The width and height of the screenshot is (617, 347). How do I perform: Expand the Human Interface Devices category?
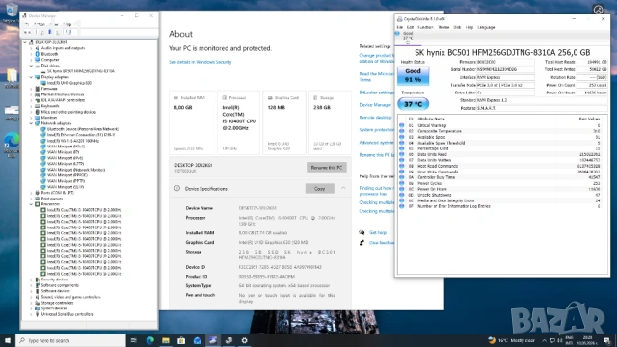31,94
